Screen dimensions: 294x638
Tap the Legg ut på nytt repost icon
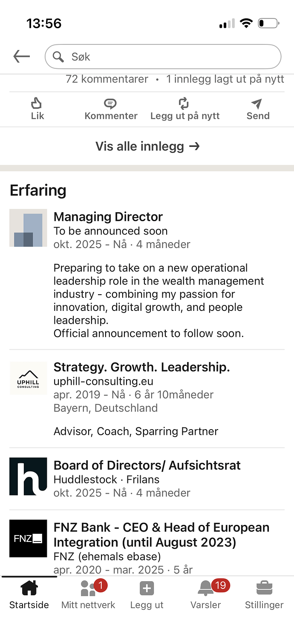(x=184, y=104)
